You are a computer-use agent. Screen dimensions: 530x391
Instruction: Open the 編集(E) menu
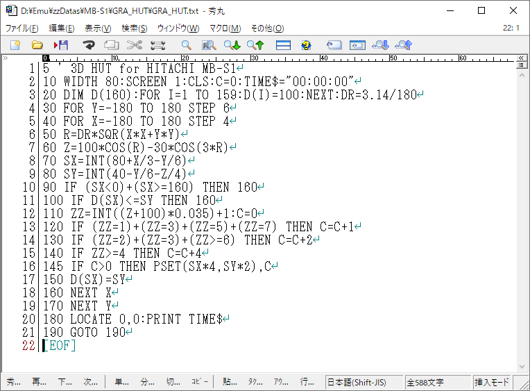[x=62, y=28]
